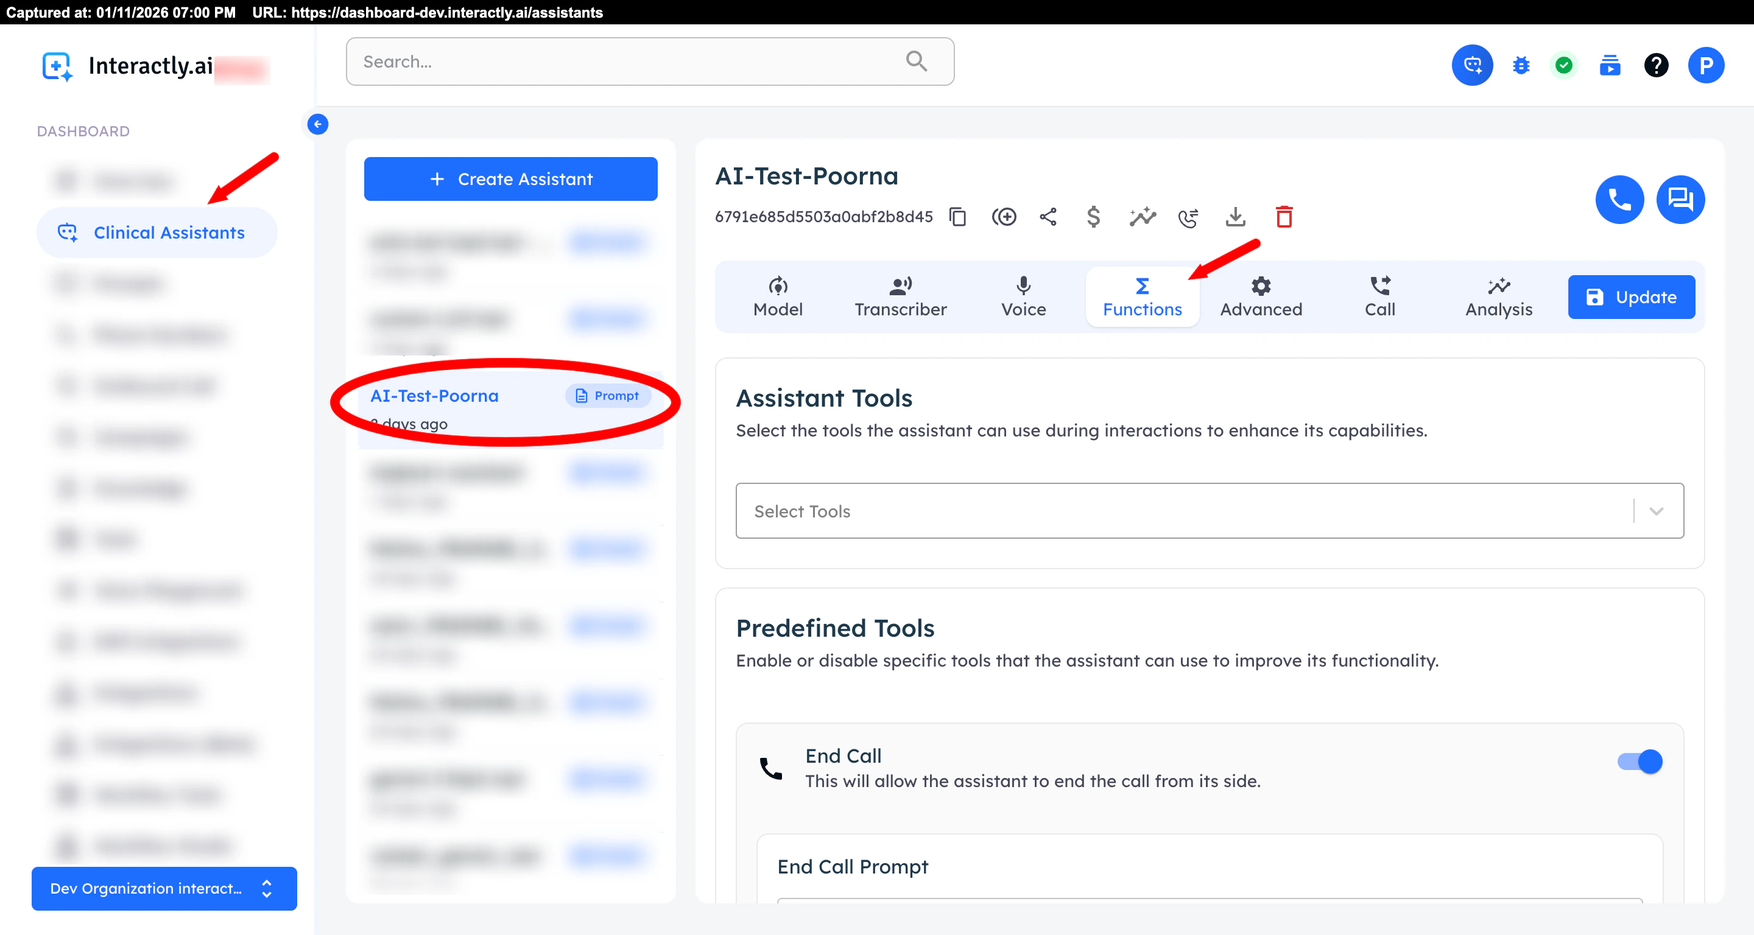This screenshot has height=935, width=1754.
Task: Copy the assistant ID to clipboard
Action: (957, 216)
